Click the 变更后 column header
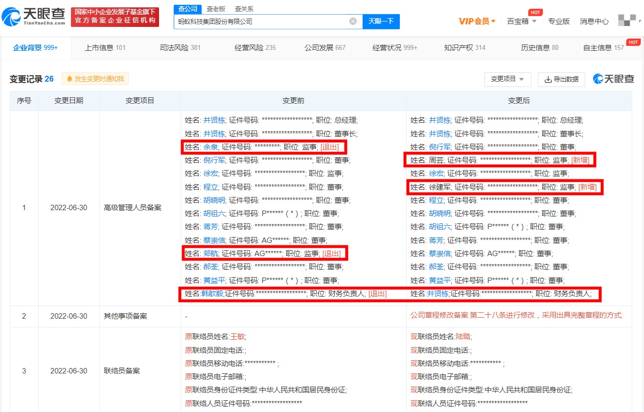Image resolution: width=644 pixels, height=412 pixels. pyautogui.click(x=519, y=101)
